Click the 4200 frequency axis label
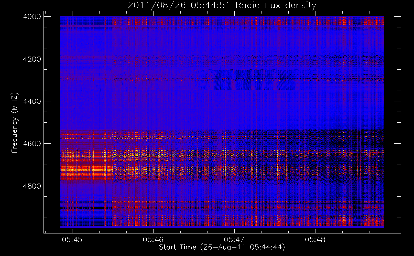This screenshot has height=256, width=414. click(x=32, y=59)
